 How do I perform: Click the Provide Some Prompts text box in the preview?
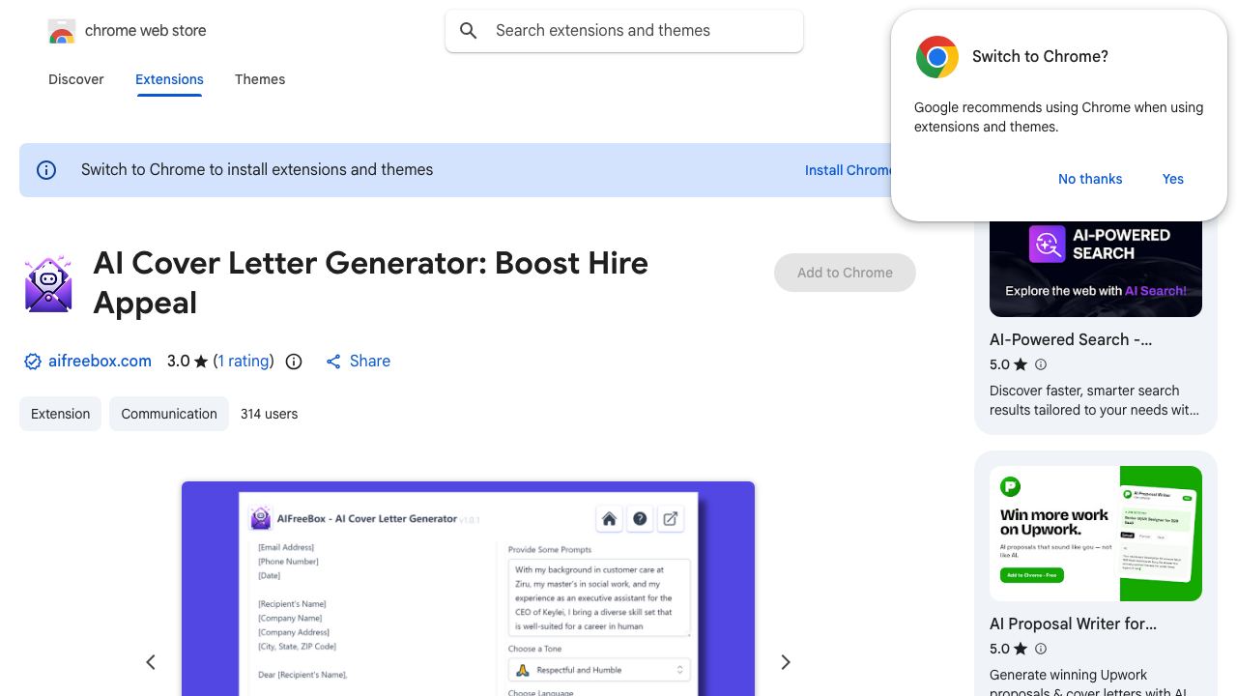[x=599, y=597]
